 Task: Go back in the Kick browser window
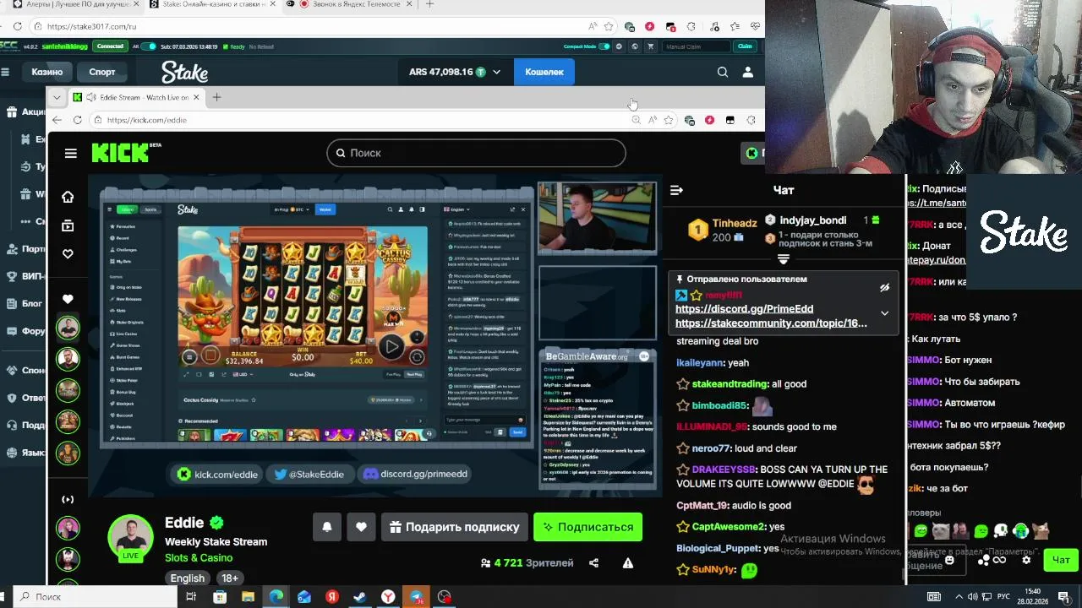pos(57,120)
